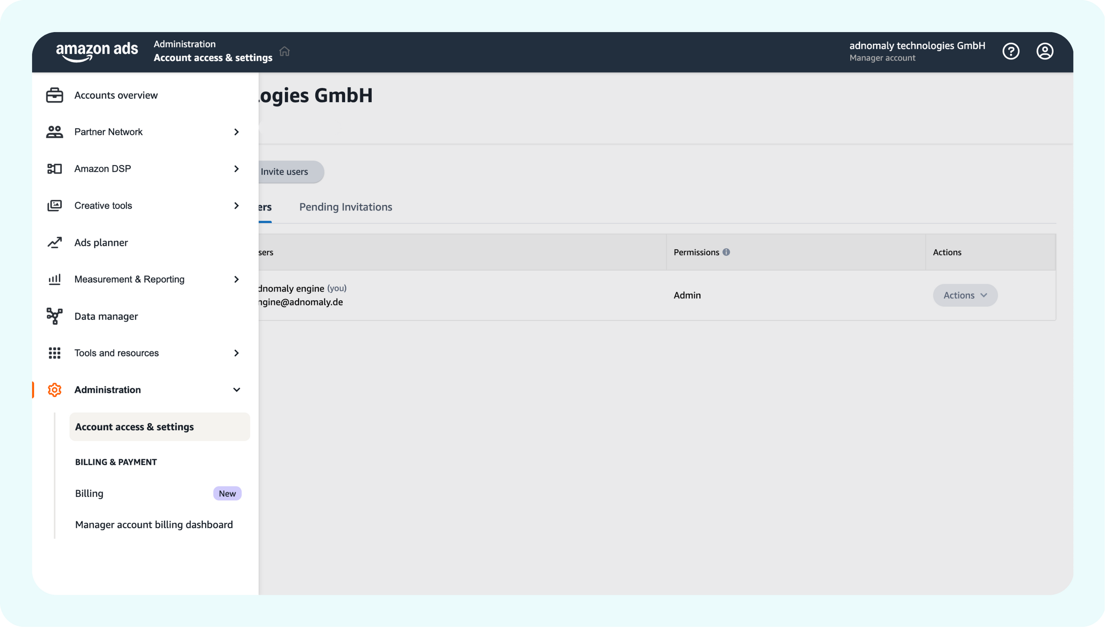Expand the Measurement & Reporting submenu chevron

(x=236, y=280)
